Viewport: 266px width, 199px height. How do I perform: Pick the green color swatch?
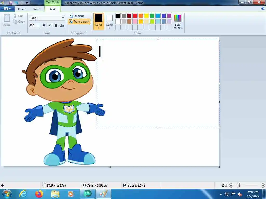(152, 16)
